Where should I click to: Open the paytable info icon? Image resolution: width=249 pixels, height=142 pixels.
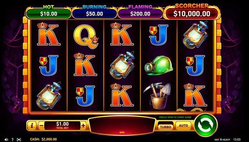[32, 126]
